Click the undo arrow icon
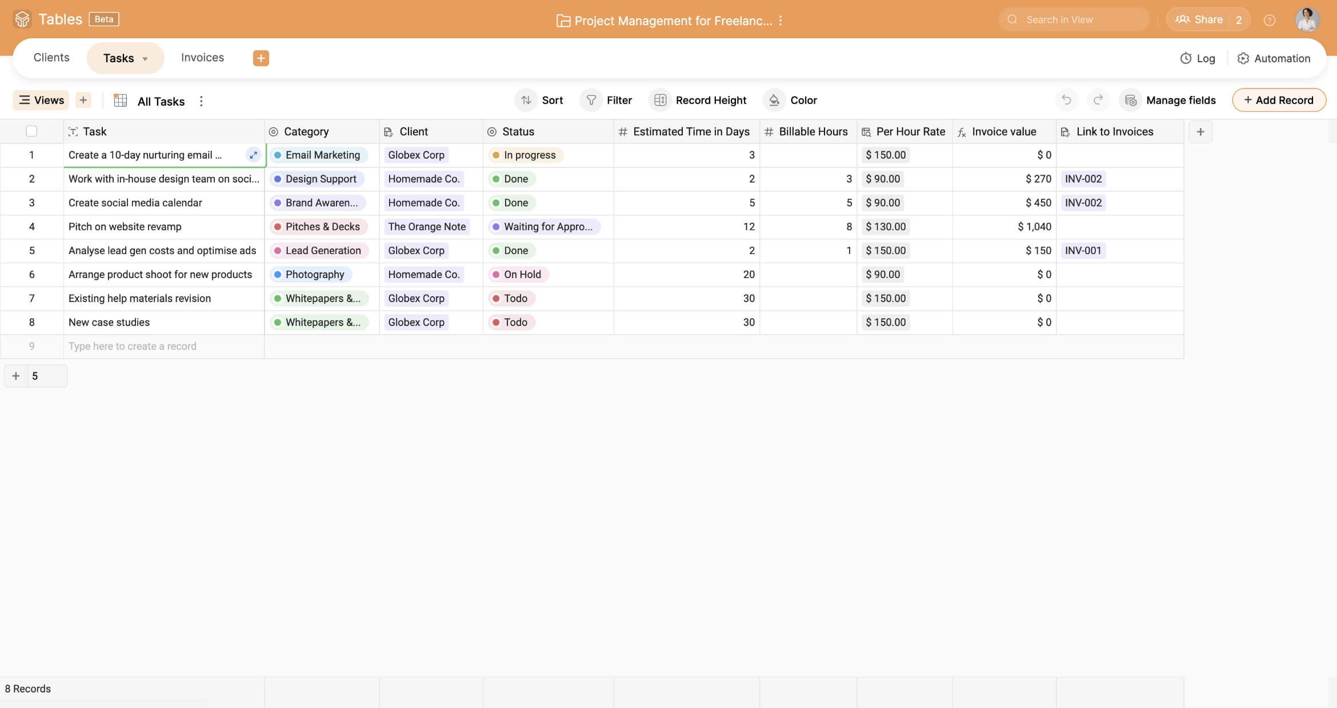The width and height of the screenshot is (1337, 708). [1066, 100]
